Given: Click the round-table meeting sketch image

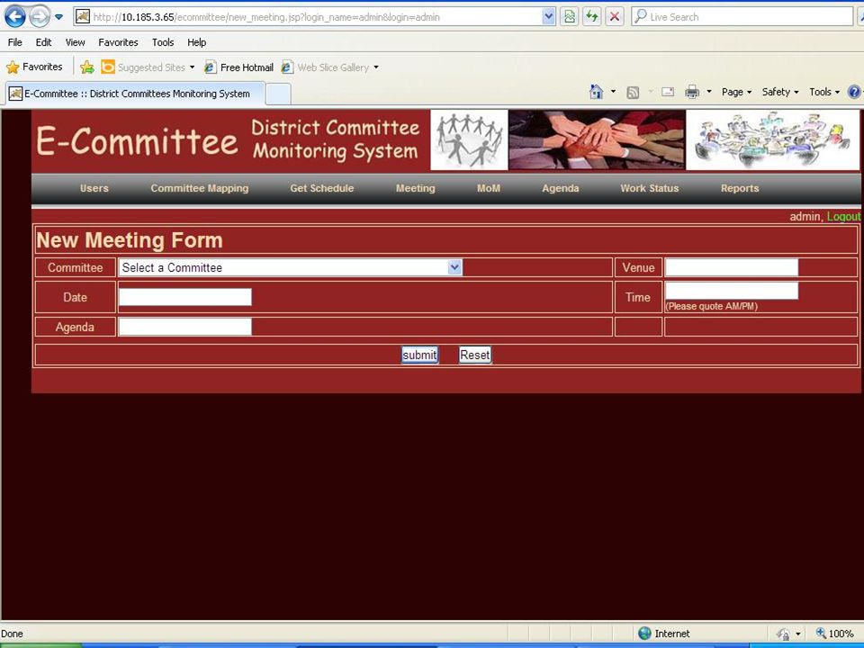Looking at the screenshot, I should coord(772,140).
